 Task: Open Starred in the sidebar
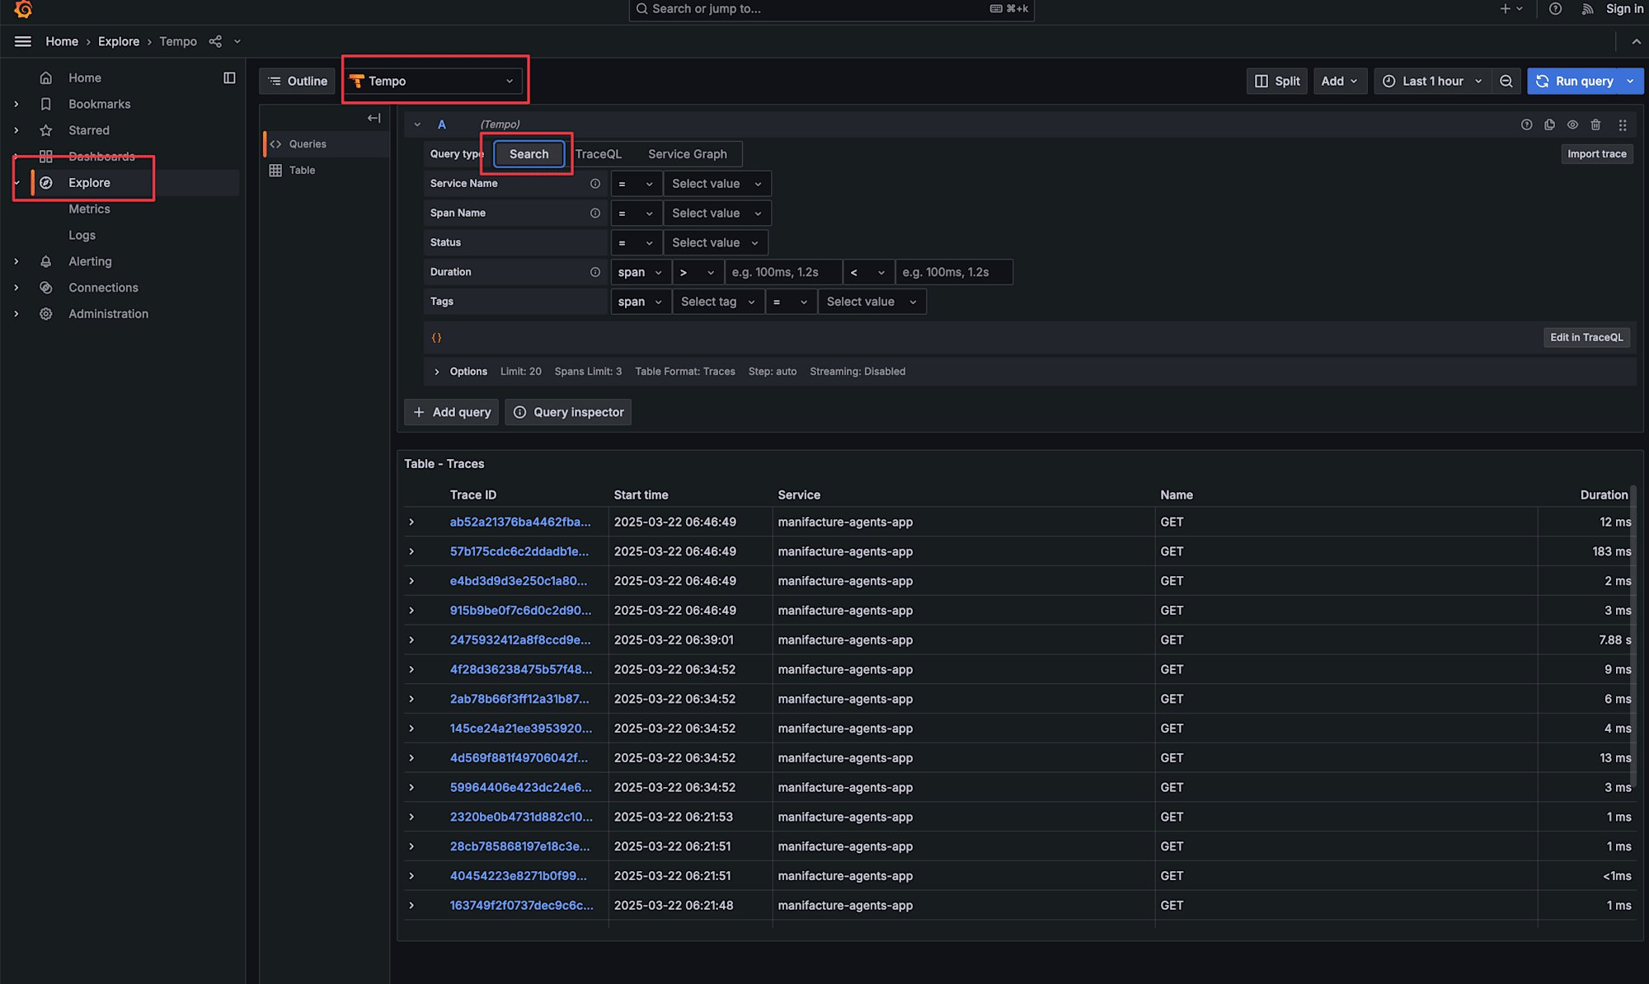coord(89,130)
